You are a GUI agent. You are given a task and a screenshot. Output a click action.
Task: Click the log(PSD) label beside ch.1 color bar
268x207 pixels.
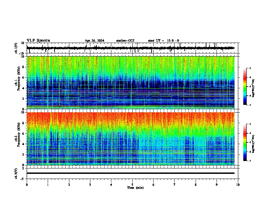pos(253,88)
